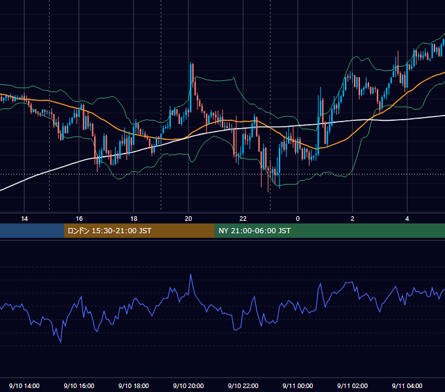Click the 2 hour axis label

pyautogui.click(x=353, y=219)
